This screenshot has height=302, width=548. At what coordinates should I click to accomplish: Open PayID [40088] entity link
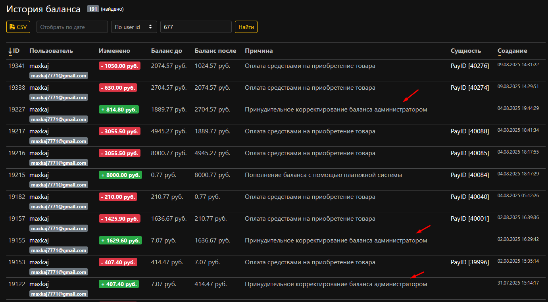[x=470, y=131]
